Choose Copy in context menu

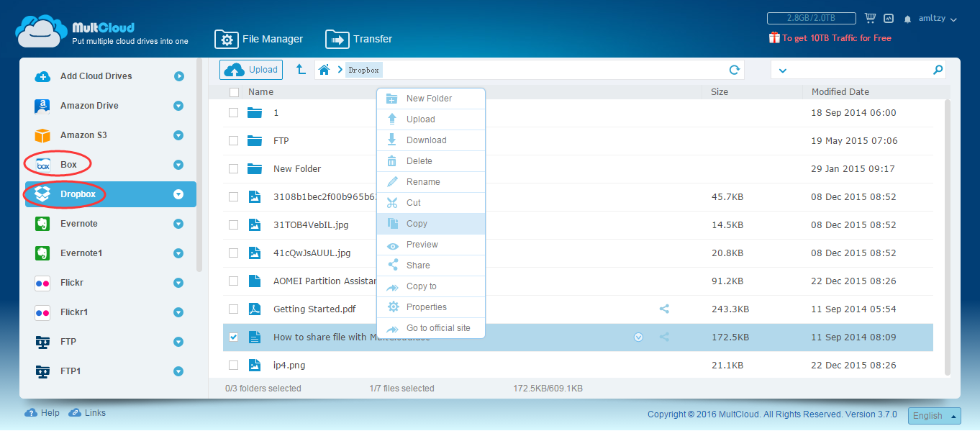431,224
